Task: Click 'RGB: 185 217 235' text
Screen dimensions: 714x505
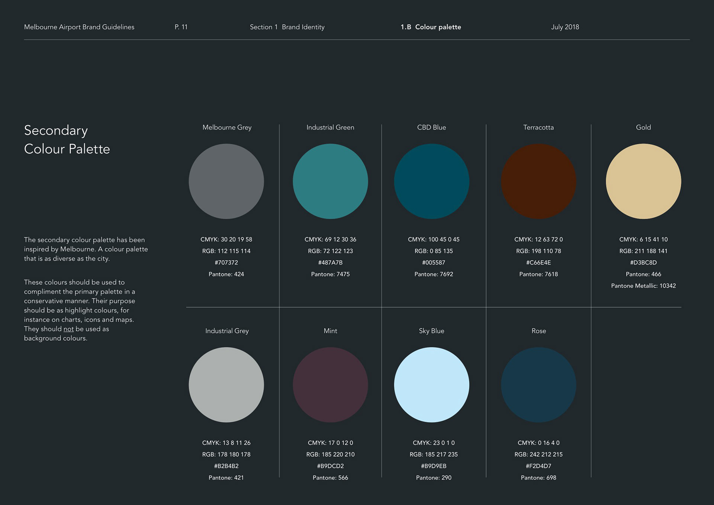Action: pyautogui.click(x=434, y=454)
